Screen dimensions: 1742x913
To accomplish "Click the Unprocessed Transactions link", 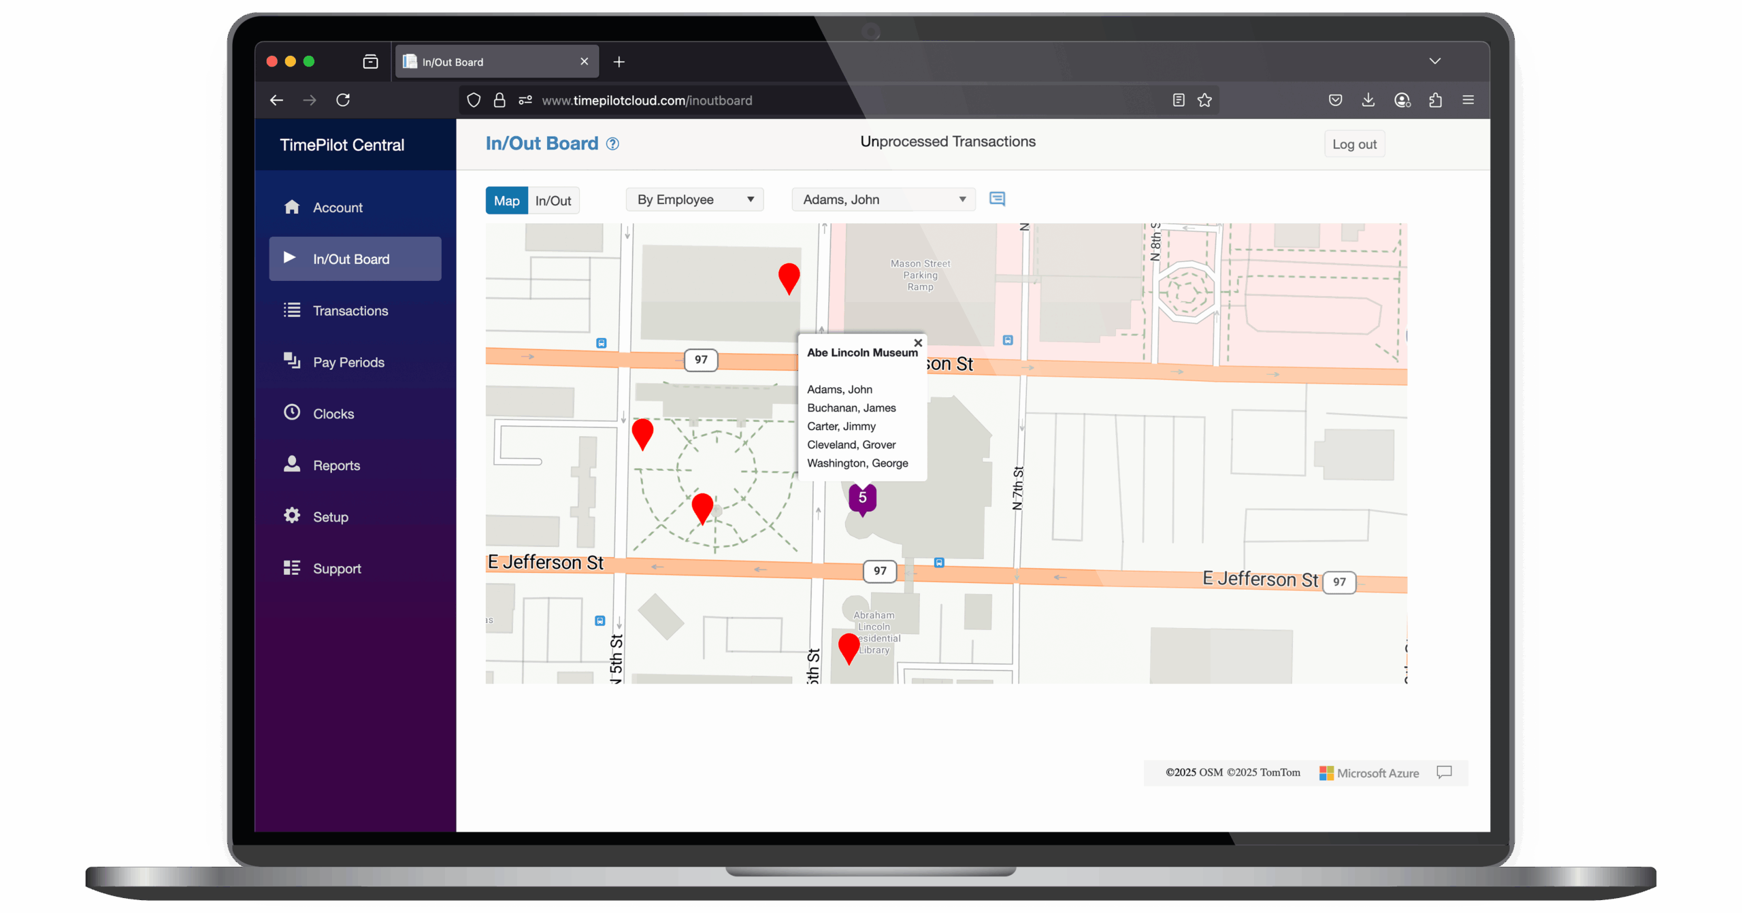I will (947, 142).
